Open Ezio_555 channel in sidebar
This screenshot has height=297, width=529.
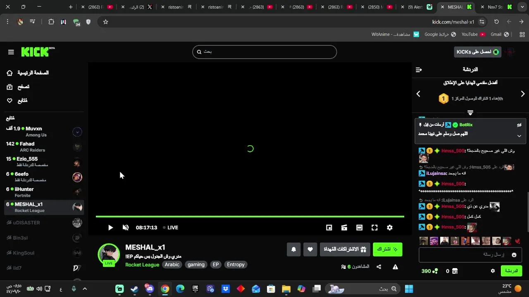point(44,162)
